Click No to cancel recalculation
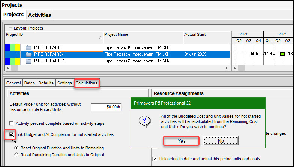The width and height of the screenshot is (294, 167). click(221, 141)
